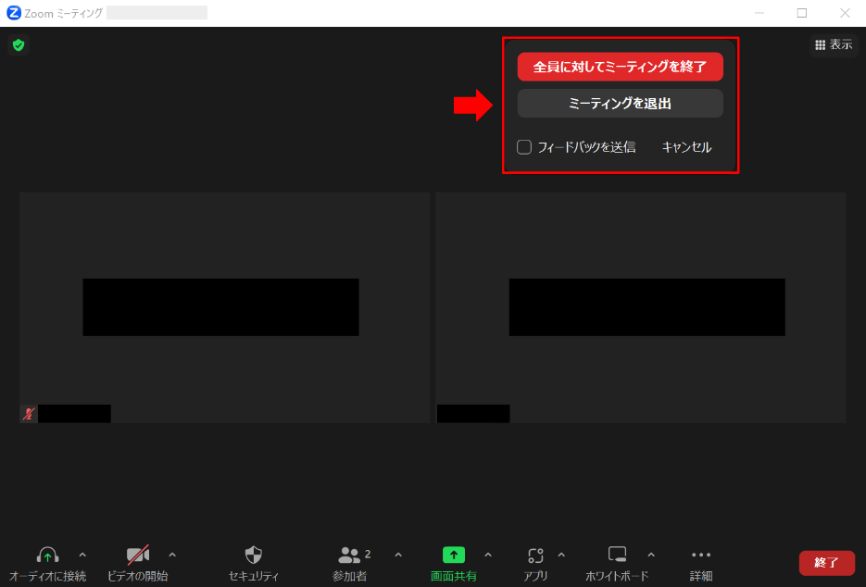
Task: Open the 表示 view layout button
Action: click(x=834, y=44)
